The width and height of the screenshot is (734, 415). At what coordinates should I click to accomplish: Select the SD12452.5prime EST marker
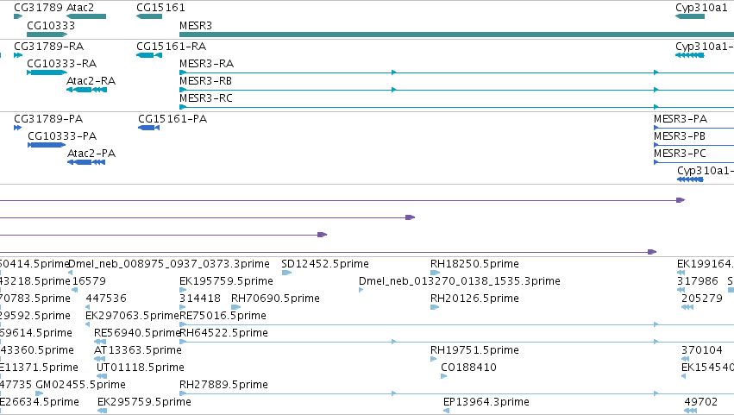[x=286, y=273]
